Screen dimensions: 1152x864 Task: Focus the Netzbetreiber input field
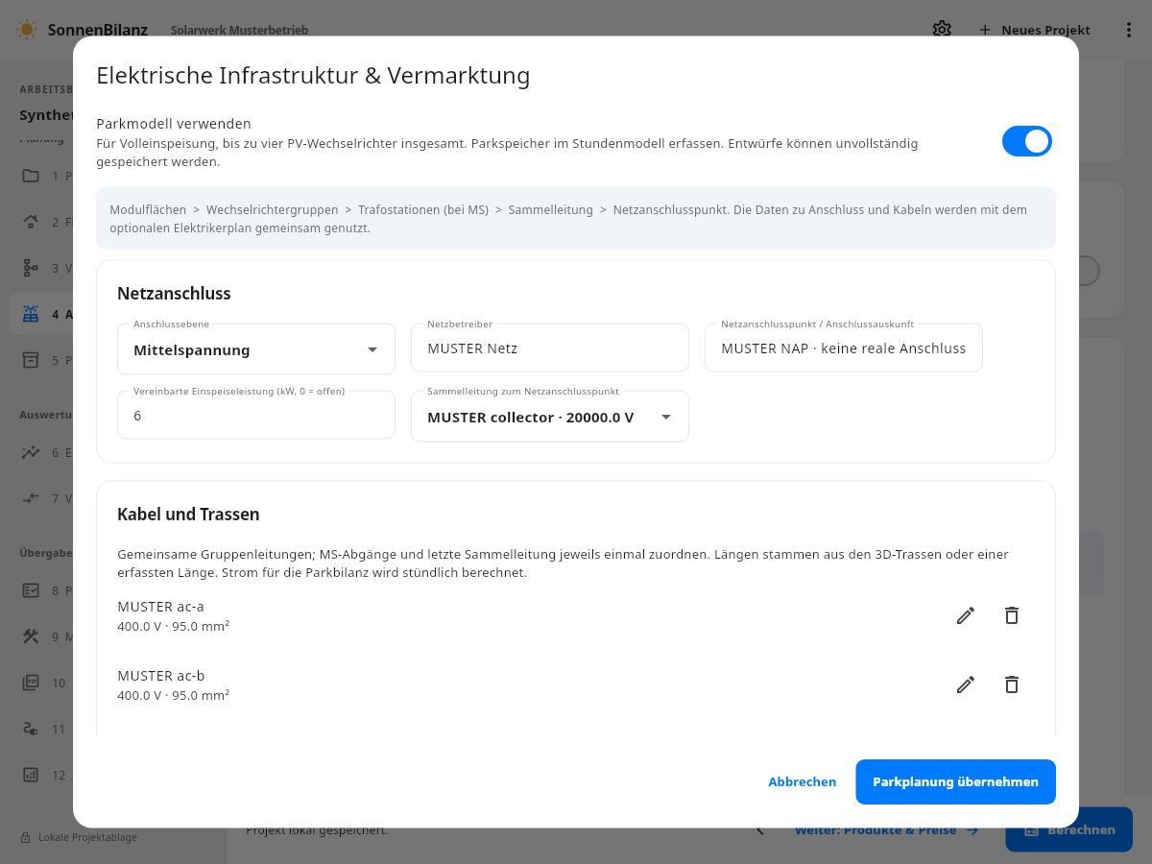pyautogui.click(x=550, y=348)
